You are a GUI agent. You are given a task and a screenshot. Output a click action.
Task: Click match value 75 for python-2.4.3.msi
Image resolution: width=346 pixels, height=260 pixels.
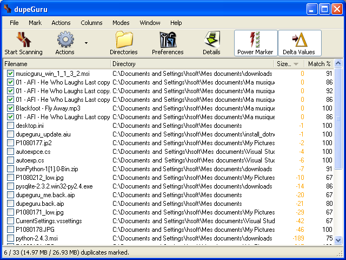tap(329, 238)
